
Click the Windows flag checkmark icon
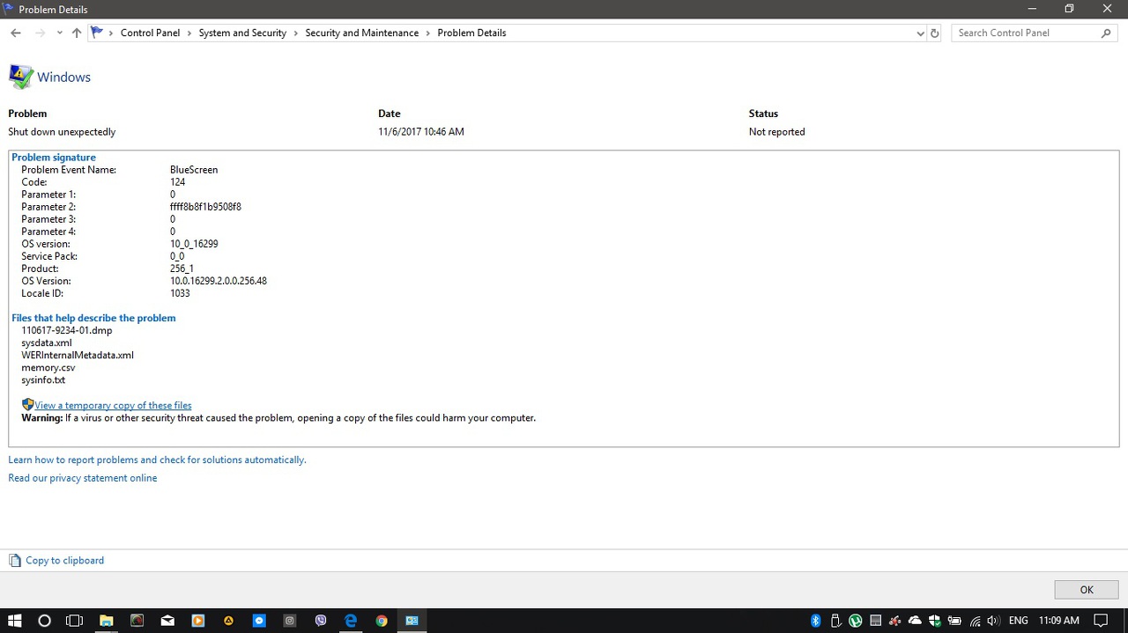(21, 77)
